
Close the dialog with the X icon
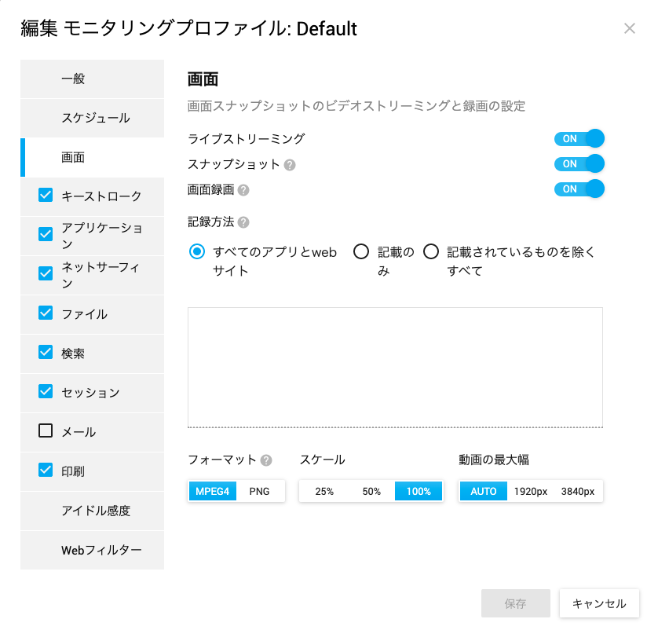click(x=630, y=28)
